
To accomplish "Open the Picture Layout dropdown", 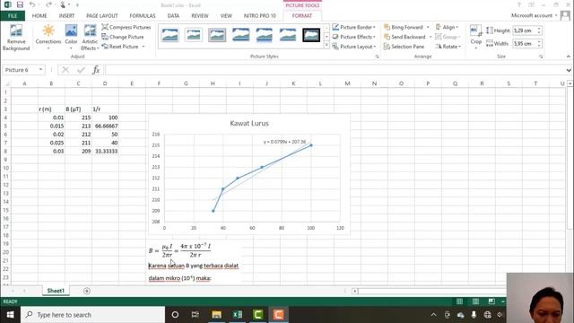I will 354,47.
